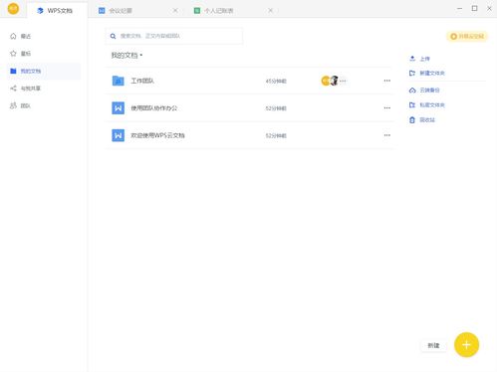This screenshot has width=497, height=372.
Task: Click the yellow plus create button
Action: pos(466,345)
